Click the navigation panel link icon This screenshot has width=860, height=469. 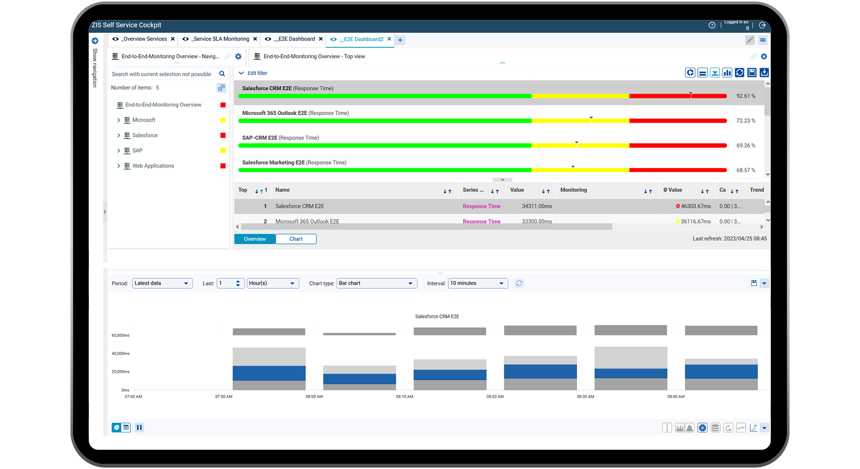228,56
